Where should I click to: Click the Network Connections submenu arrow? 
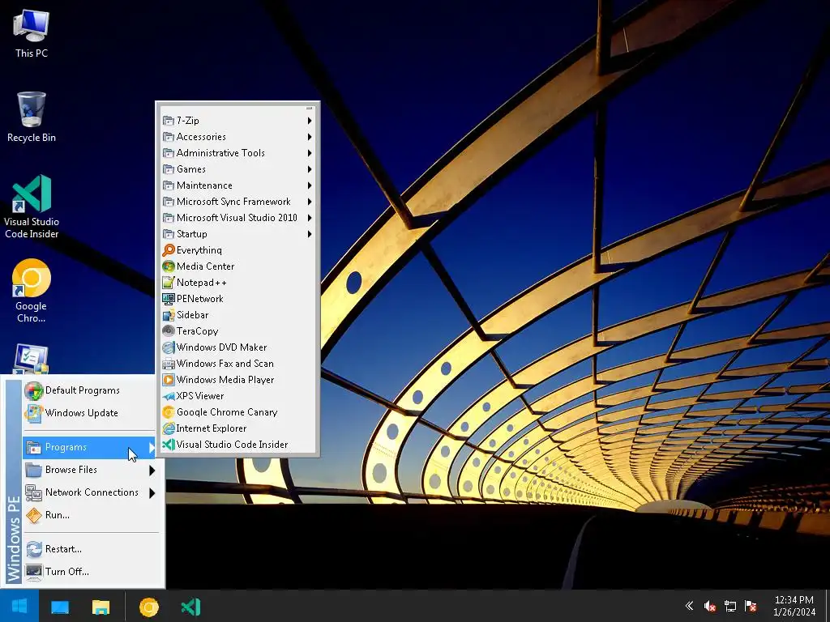[152, 493]
